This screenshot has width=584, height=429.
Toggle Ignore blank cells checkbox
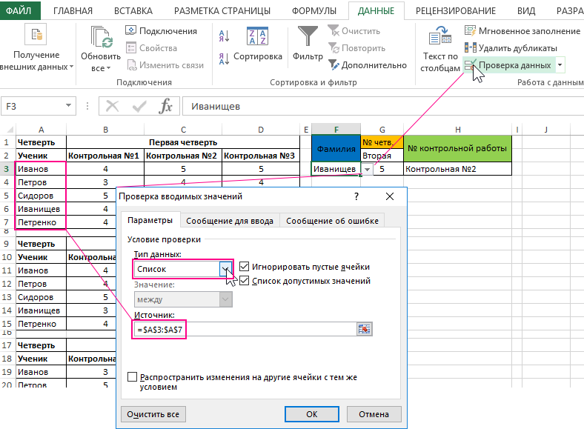(245, 267)
